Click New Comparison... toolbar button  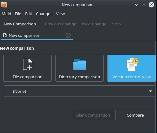point(21,24)
